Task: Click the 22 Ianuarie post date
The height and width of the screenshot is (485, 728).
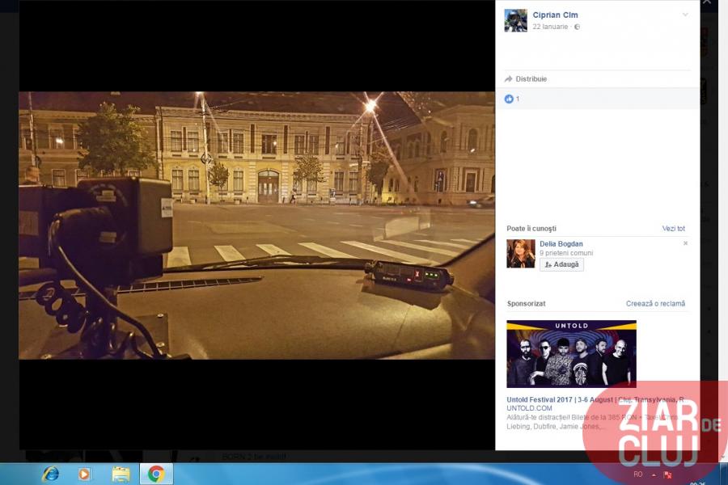Action: tap(551, 27)
